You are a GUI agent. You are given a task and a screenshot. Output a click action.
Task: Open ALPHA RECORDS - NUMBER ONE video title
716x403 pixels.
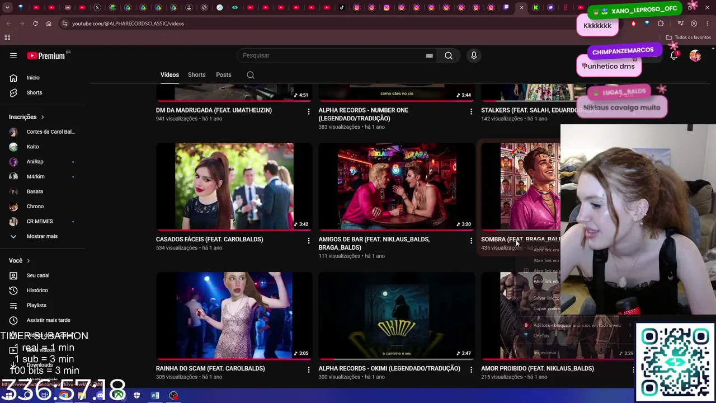[364, 114]
